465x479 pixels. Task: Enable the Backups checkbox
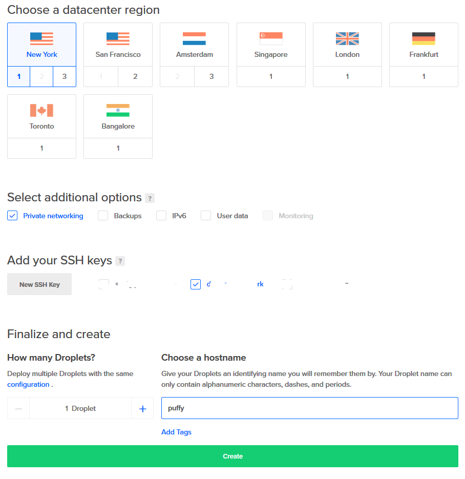click(x=103, y=216)
